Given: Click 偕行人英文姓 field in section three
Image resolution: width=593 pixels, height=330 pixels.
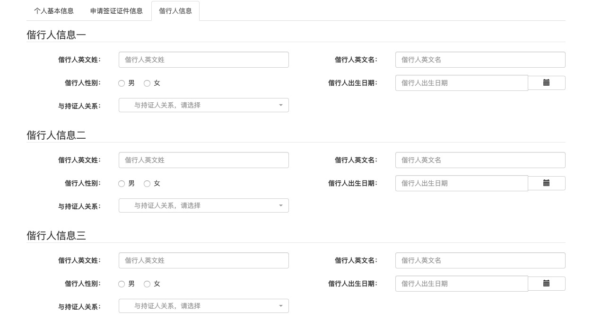Looking at the screenshot, I should pos(203,260).
